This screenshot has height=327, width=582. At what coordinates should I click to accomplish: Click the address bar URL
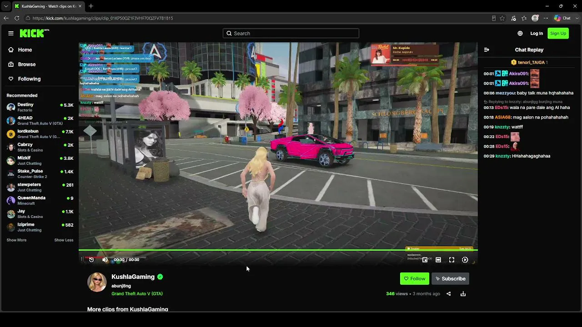[103, 18]
